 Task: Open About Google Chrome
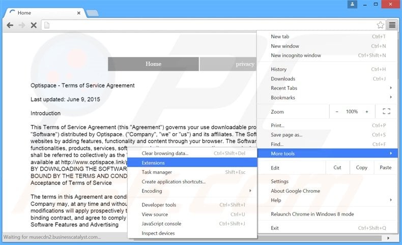coord(328,191)
